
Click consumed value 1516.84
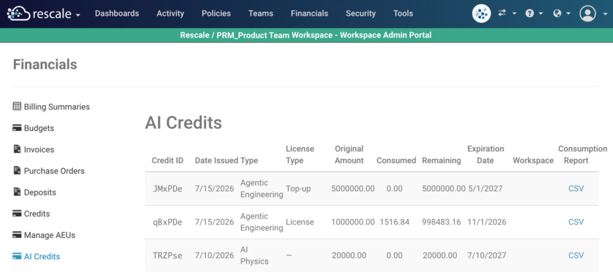coord(394,222)
